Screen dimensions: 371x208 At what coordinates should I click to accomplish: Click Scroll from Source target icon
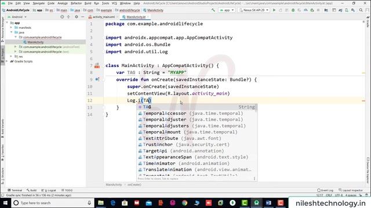tap(62, 17)
